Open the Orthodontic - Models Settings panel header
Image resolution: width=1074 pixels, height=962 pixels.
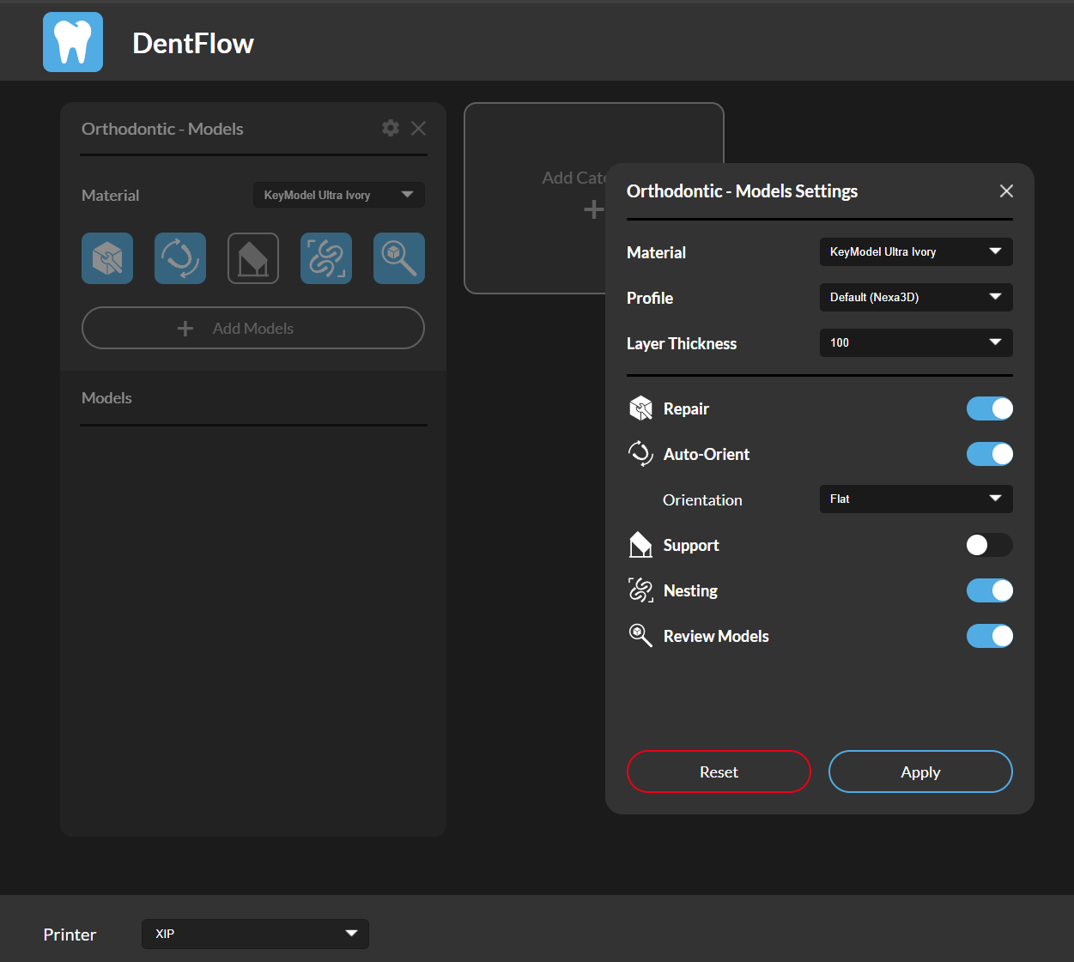[x=742, y=191]
